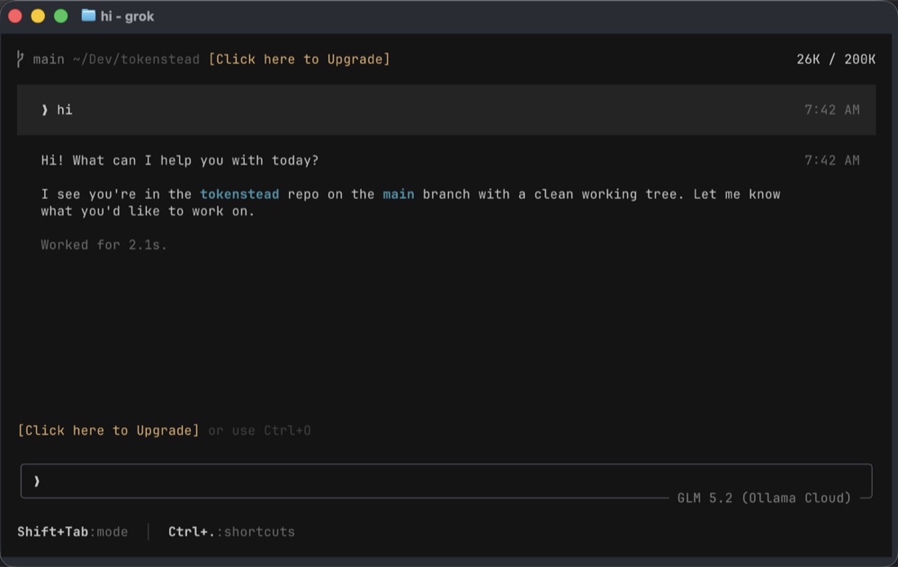Select the 'hi' user message row
This screenshot has height=567, width=898.
pos(446,110)
